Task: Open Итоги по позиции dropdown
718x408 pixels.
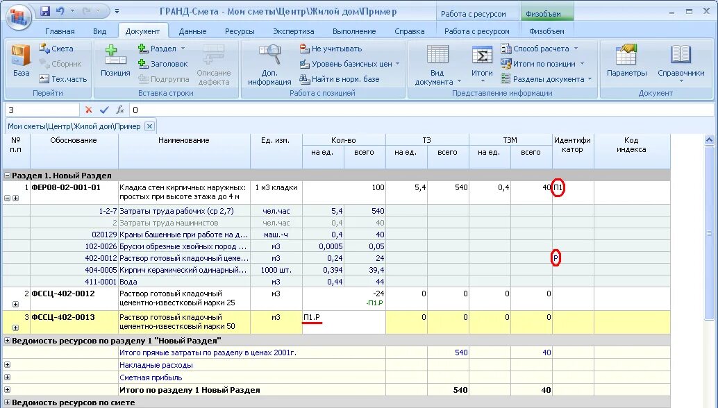Action: pos(582,64)
